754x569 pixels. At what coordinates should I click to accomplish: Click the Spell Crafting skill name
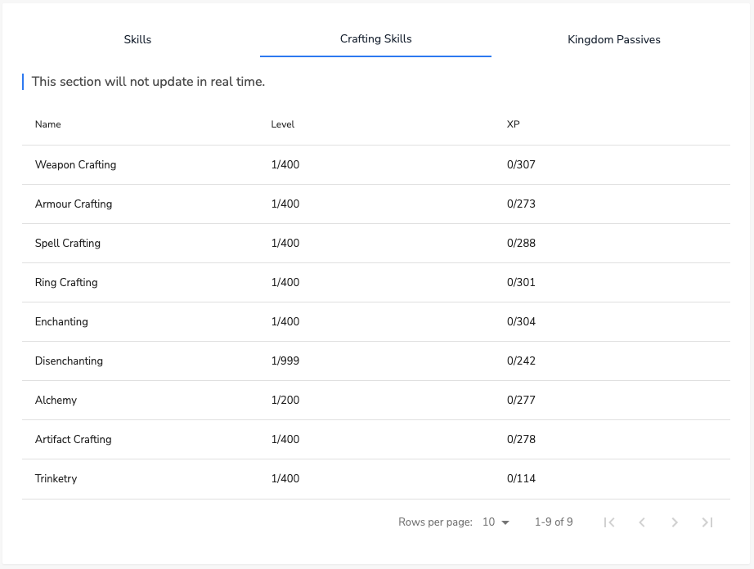click(x=68, y=243)
